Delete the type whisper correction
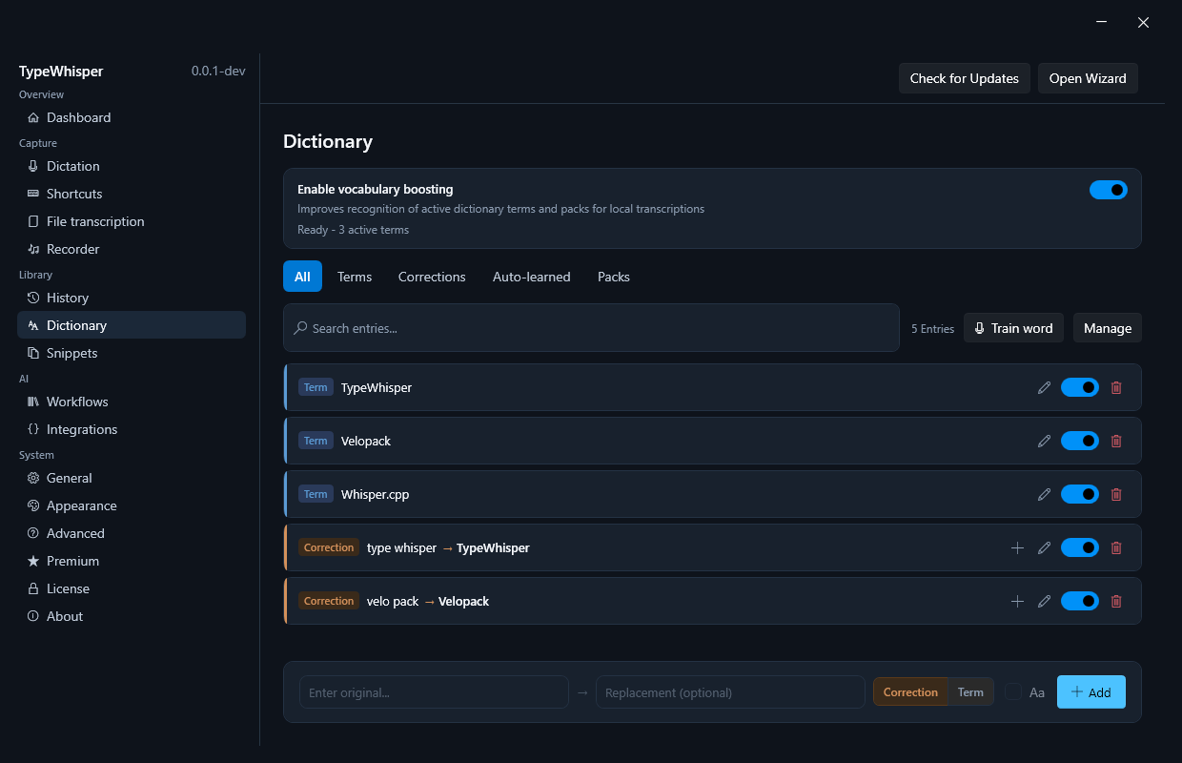The width and height of the screenshot is (1182, 763). tap(1116, 547)
